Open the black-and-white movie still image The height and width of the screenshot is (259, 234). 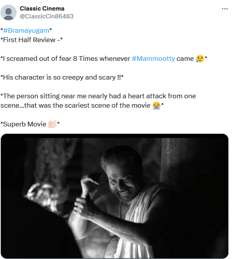click(115, 196)
